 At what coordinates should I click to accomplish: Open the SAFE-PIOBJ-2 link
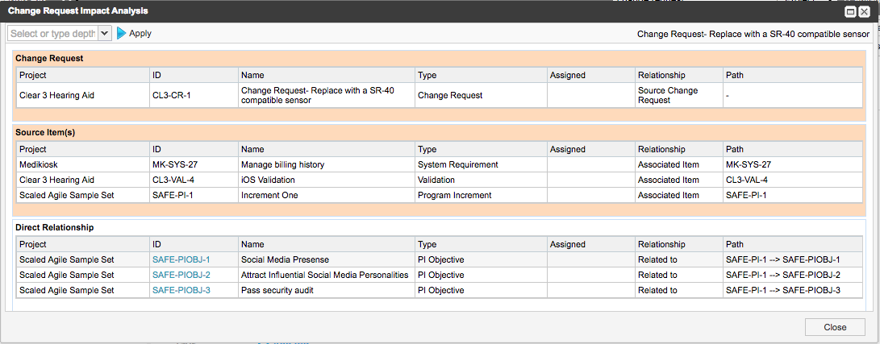[x=181, y=275]
